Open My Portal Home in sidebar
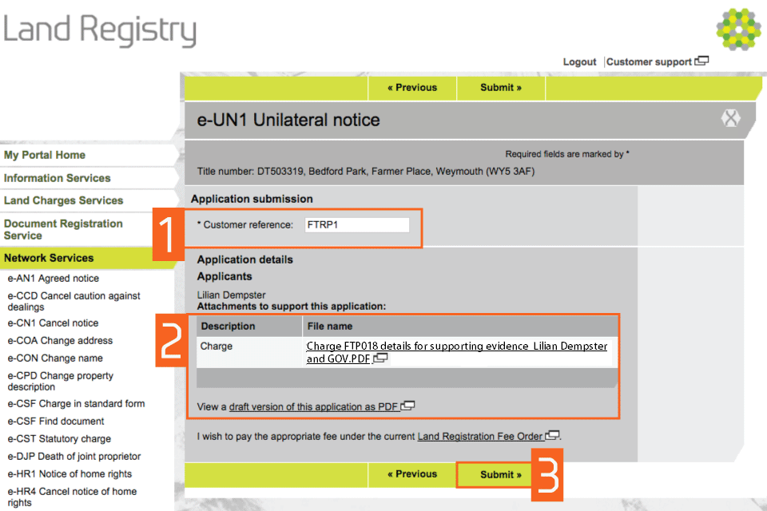The width and height of the screenshot is (767, 511). [45, 155]
